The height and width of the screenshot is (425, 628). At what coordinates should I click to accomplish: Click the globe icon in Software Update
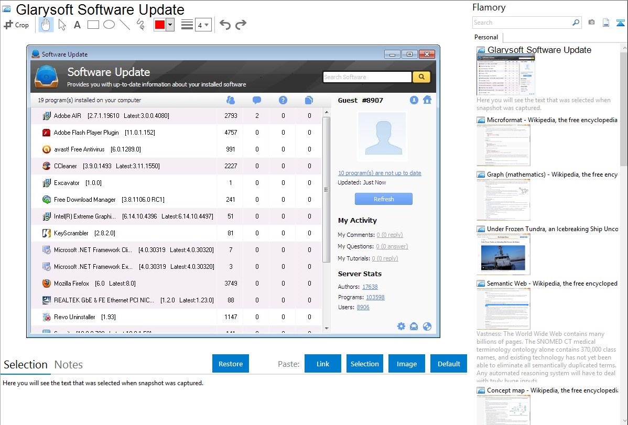tap(427, 326)
